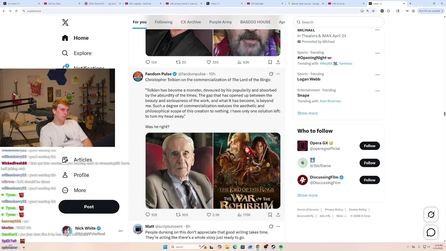Share the Fandom Pulse post
The width and height of the screenshot is (446, 251).
(x=278, y=215)
